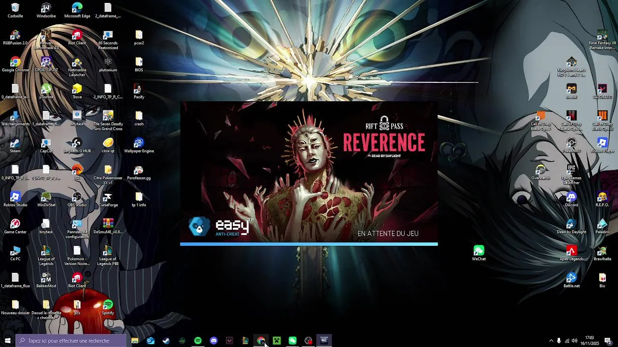Launch Steam desktop shortcut
Viewport: 618px width, 347px height.
coord(15,146)
